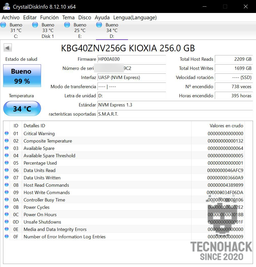
Task: Click raw value 000000003660A9
Action: (x=225, y=178)
